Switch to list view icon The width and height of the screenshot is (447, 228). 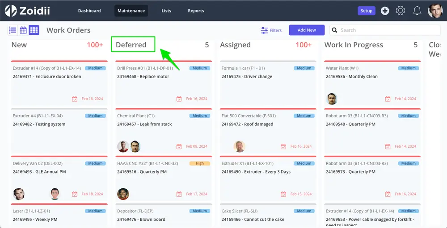pyautogui.click(x=13, y=30)
